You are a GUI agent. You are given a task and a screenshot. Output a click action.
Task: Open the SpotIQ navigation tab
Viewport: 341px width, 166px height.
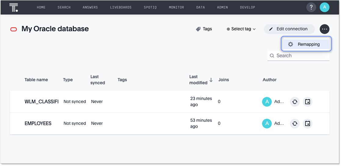(x=150, y=7)
